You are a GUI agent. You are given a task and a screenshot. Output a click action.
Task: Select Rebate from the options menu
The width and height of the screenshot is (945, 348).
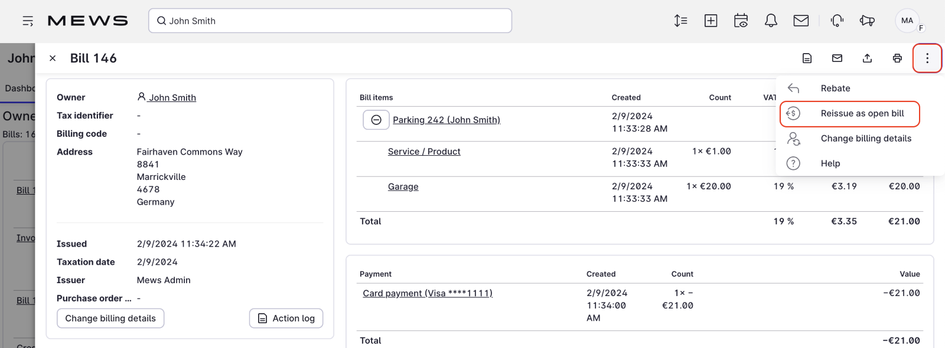pos(835,88)
